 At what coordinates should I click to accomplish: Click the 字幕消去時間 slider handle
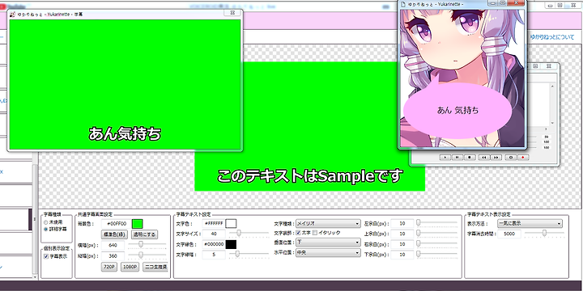[x=544, y=233]
